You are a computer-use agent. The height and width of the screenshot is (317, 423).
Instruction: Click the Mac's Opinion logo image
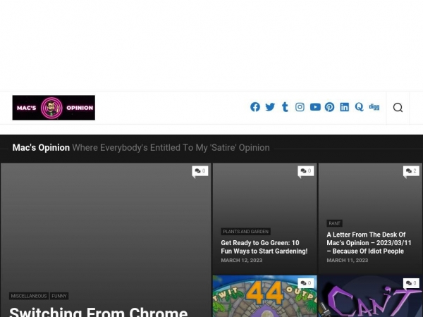(x=54, y=108)
